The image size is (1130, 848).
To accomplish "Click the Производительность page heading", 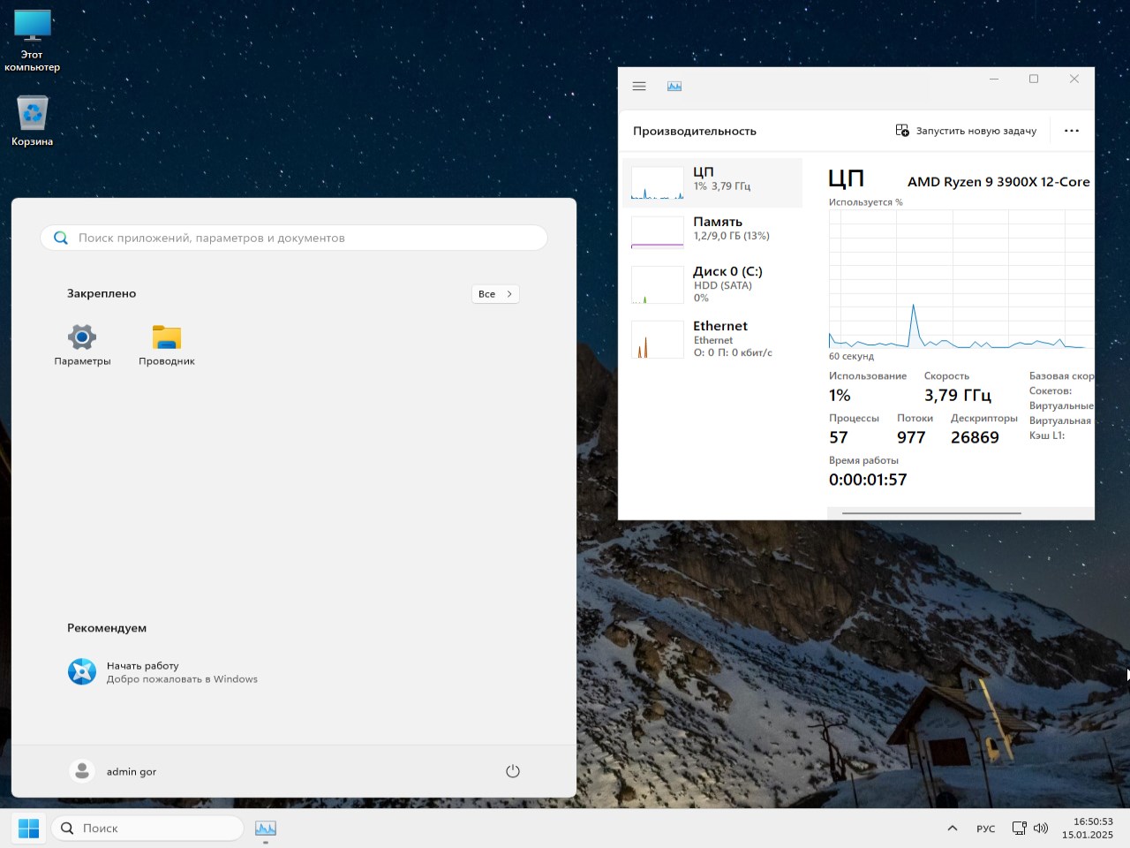I will click(695, 131).
